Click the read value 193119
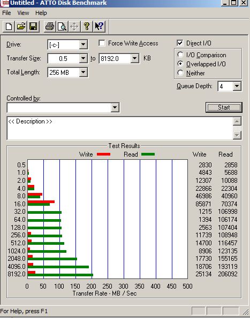This screenshot has height=318, width=250. [x=228, y=266]
